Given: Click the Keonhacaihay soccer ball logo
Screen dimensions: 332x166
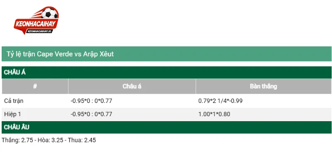Looking at the screenshot, I should (x=37, y=20).
